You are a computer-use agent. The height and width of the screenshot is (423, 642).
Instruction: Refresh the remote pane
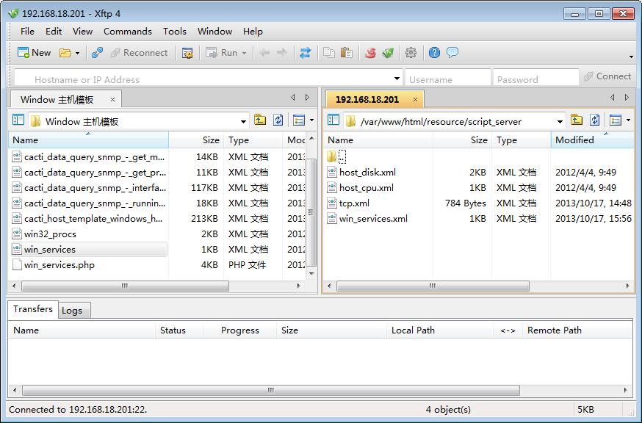[594, 120]
